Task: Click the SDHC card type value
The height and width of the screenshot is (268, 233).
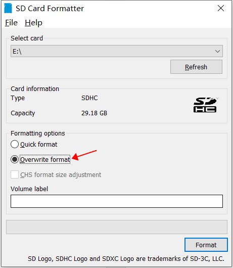Action: [89, 98]
